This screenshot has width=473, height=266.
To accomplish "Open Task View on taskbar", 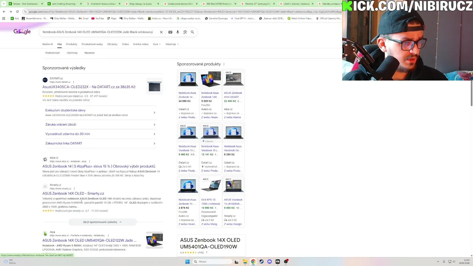I will (237, 262).
